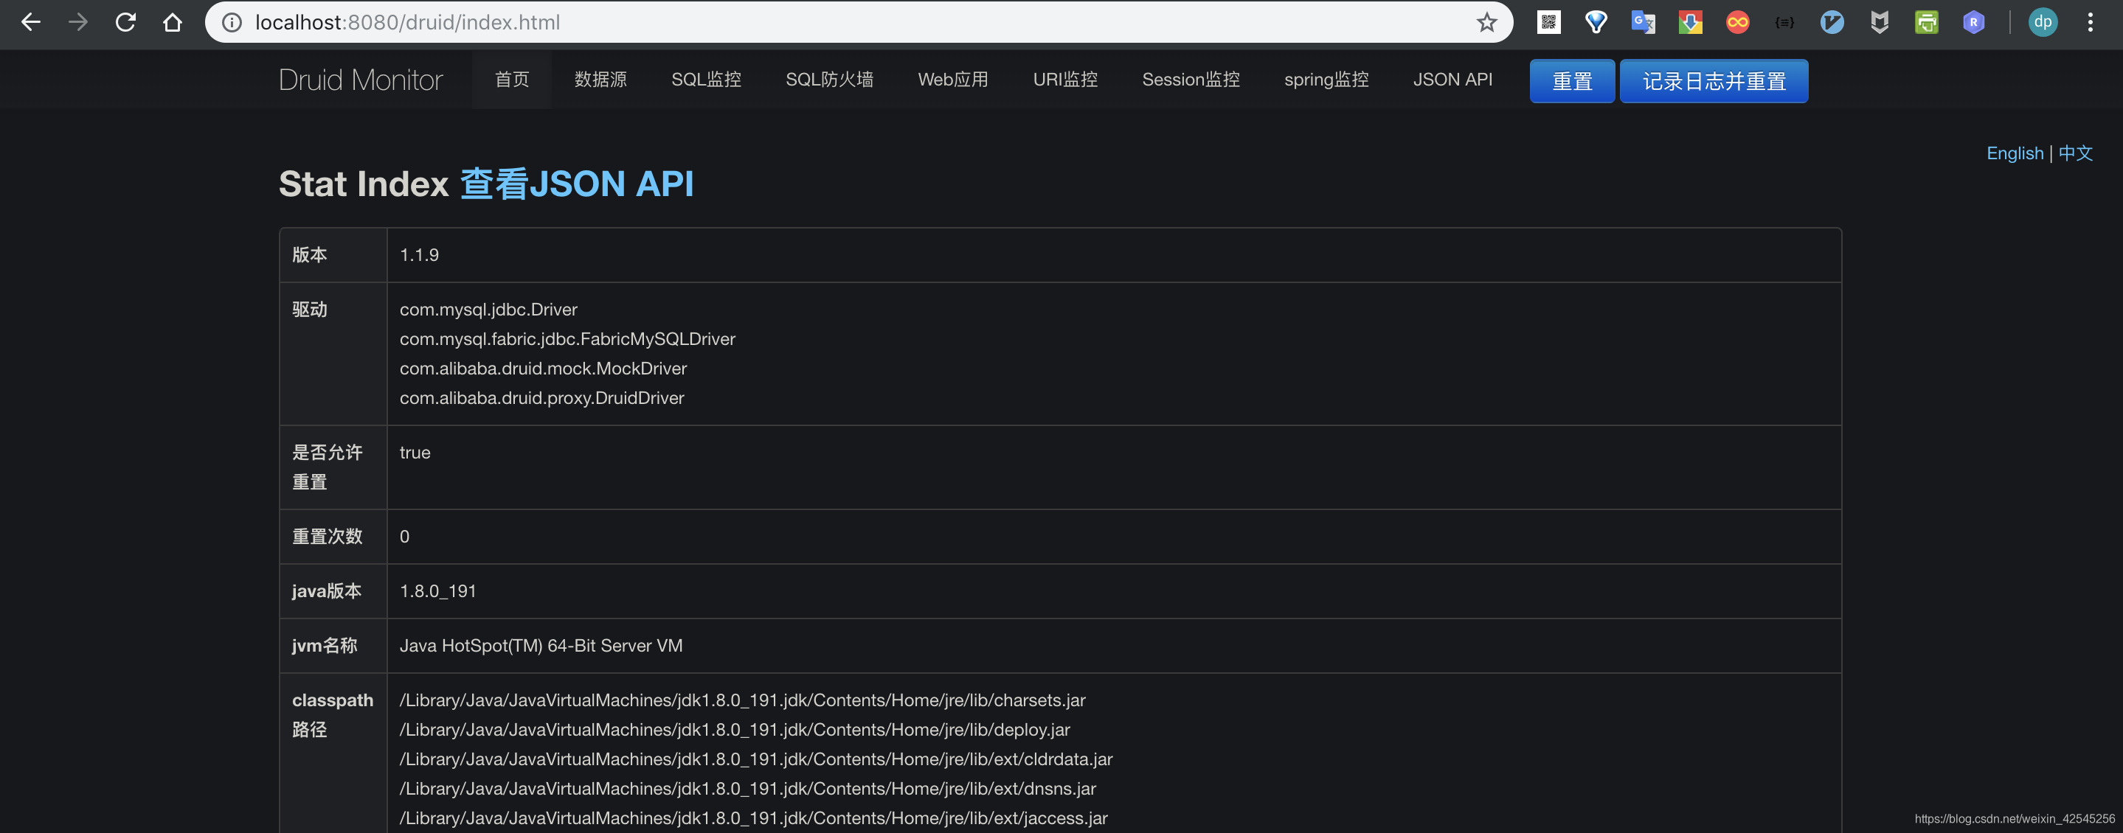Reload the Druid Monitor page
This screenshot has width=2123, height=833.
click(125, 22)
